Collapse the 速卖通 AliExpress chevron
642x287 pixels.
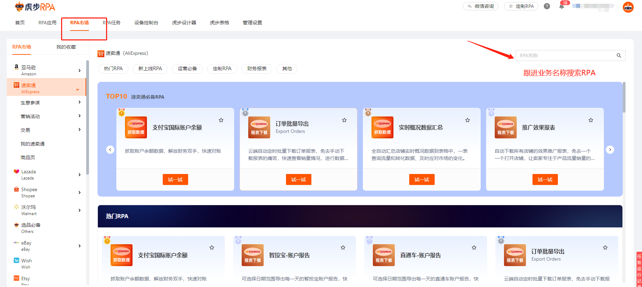tap(78, 89)
